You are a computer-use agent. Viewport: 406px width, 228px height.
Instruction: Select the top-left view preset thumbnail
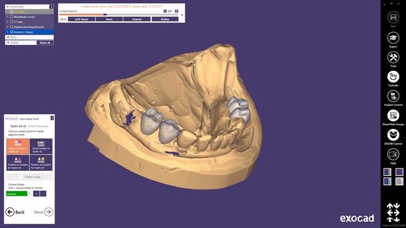(x=388, y=172)
